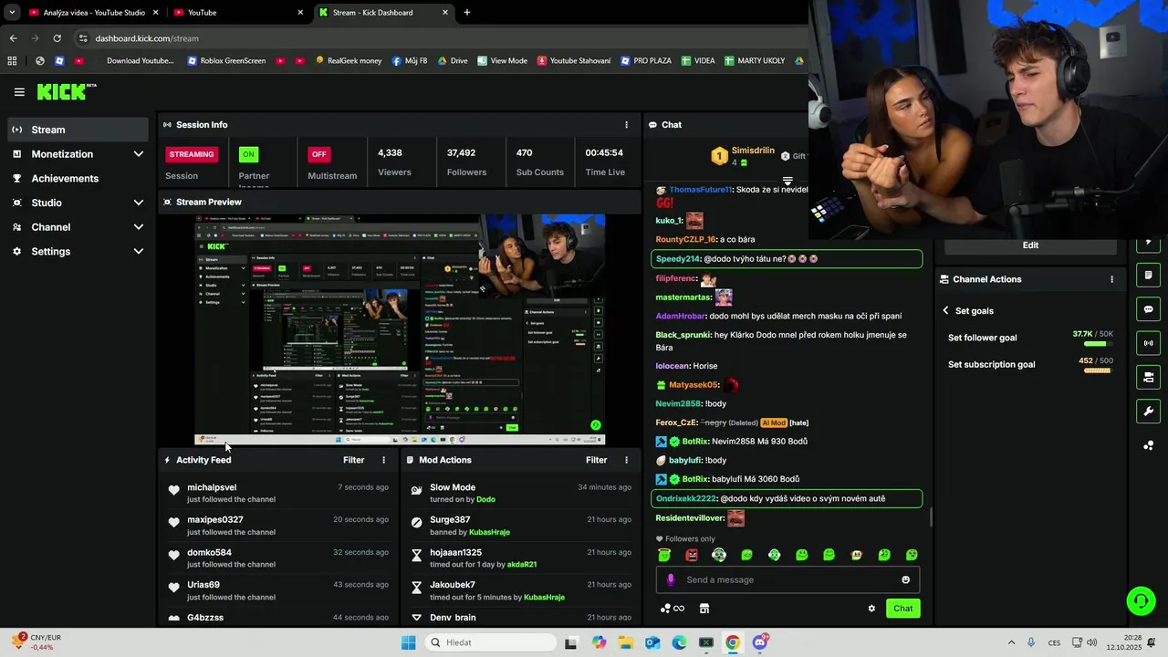
Task: Click the Edit button above Channel Actions
Action: click(1030, 245)
